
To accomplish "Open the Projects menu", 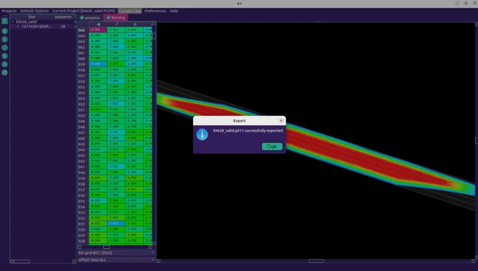I will point(9,11).
